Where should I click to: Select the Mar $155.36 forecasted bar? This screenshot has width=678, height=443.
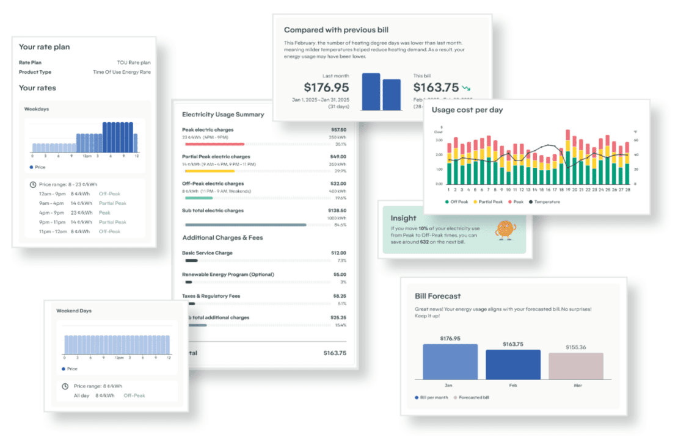[x=576, y=366]
